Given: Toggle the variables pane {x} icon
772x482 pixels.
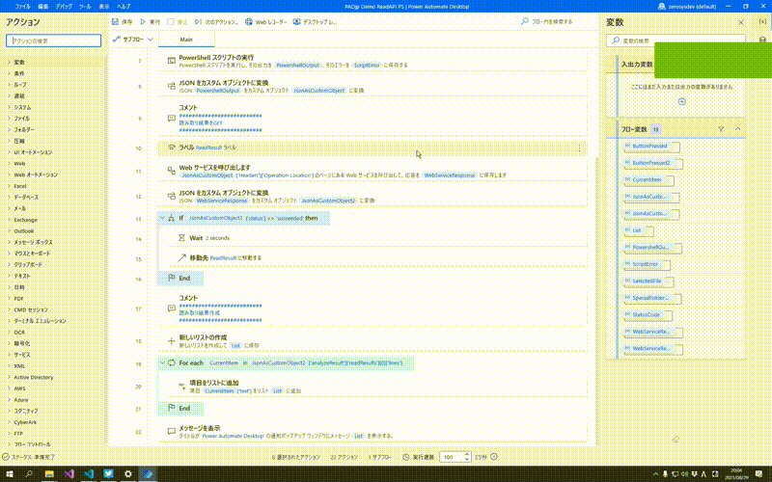Looking at the screenshot, I should coord(762,21).
